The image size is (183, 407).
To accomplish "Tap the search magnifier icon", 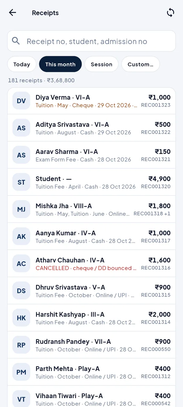I will [16, 41].
